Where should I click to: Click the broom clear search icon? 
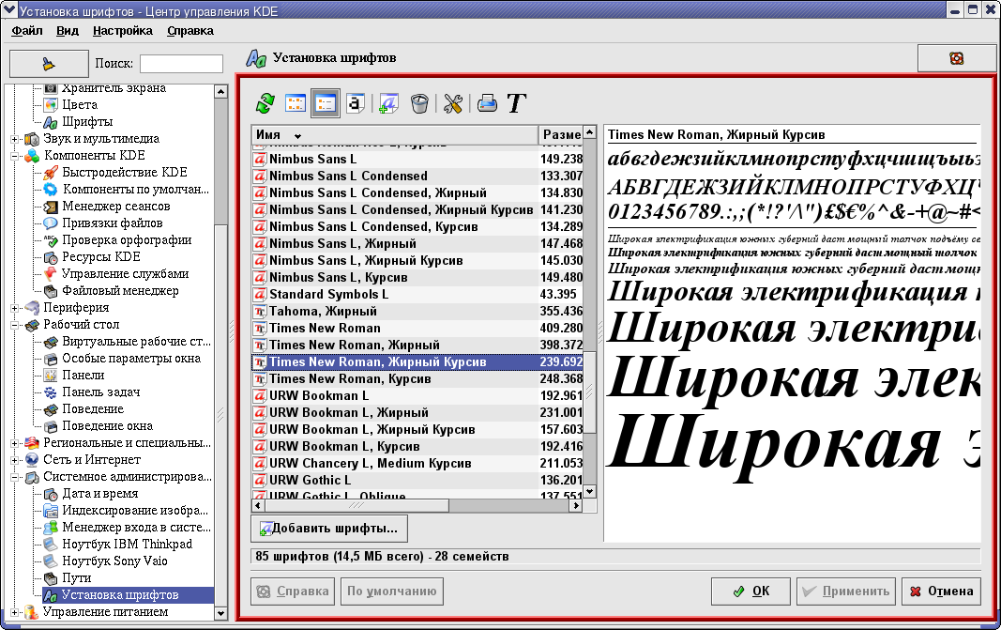point(48,64)
